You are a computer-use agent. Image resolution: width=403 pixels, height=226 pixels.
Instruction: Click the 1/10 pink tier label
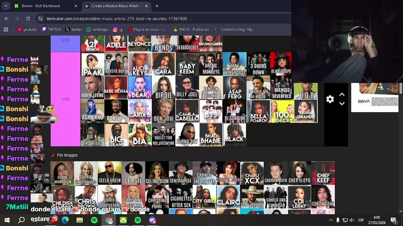tap(65, 99)
